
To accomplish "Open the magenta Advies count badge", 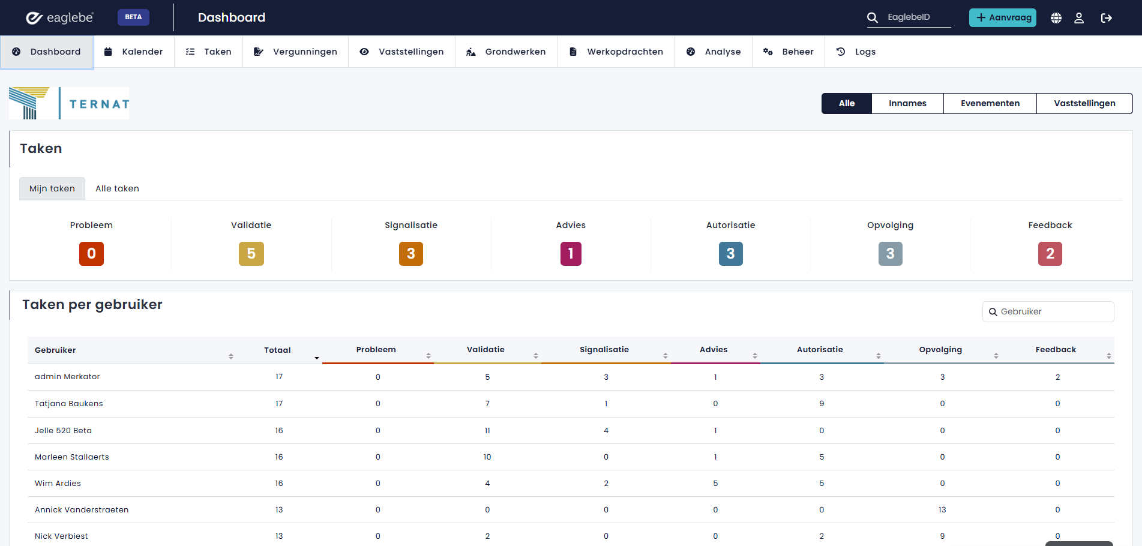I will pos(571,254).
